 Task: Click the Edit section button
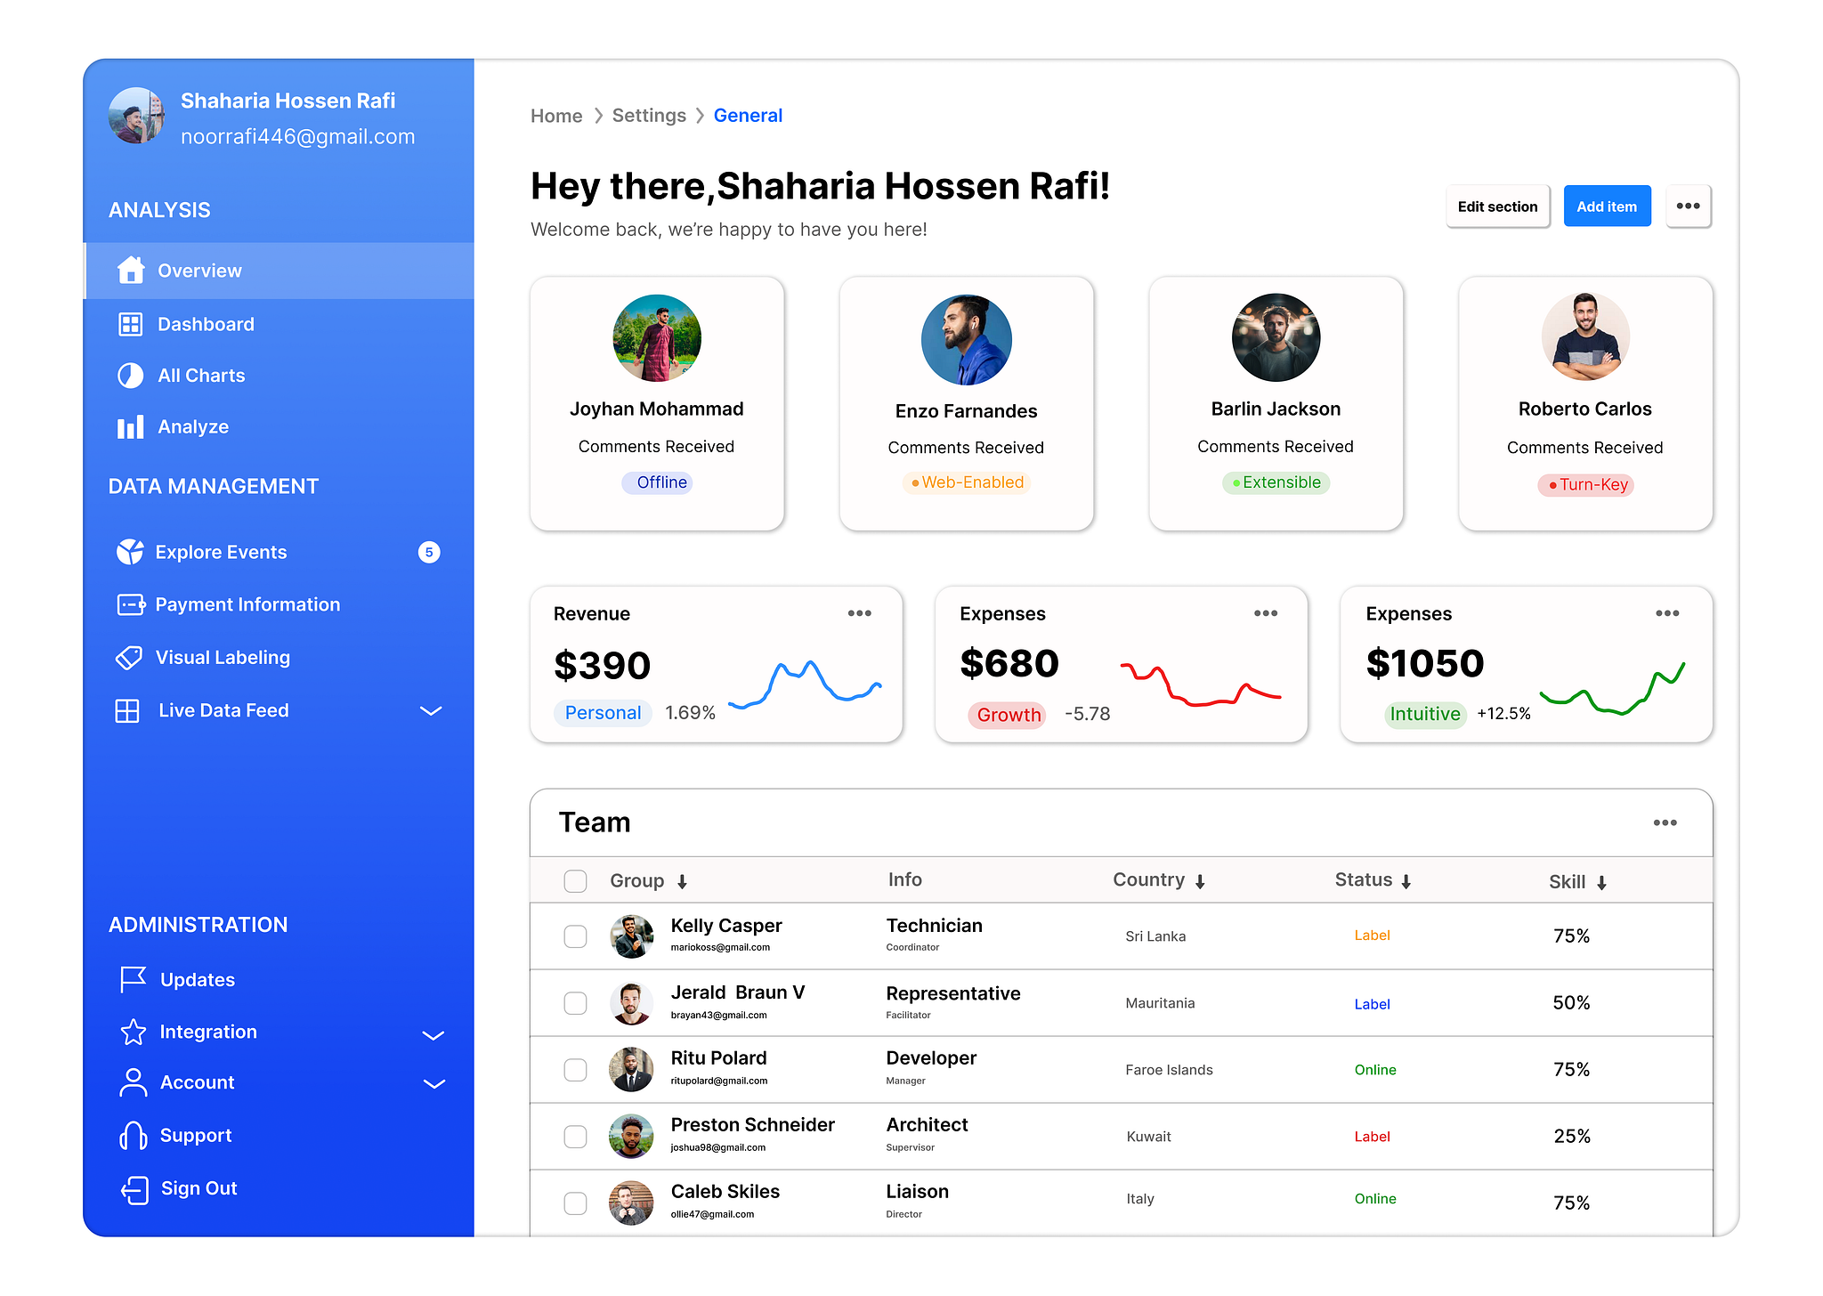click(1497, 207)
